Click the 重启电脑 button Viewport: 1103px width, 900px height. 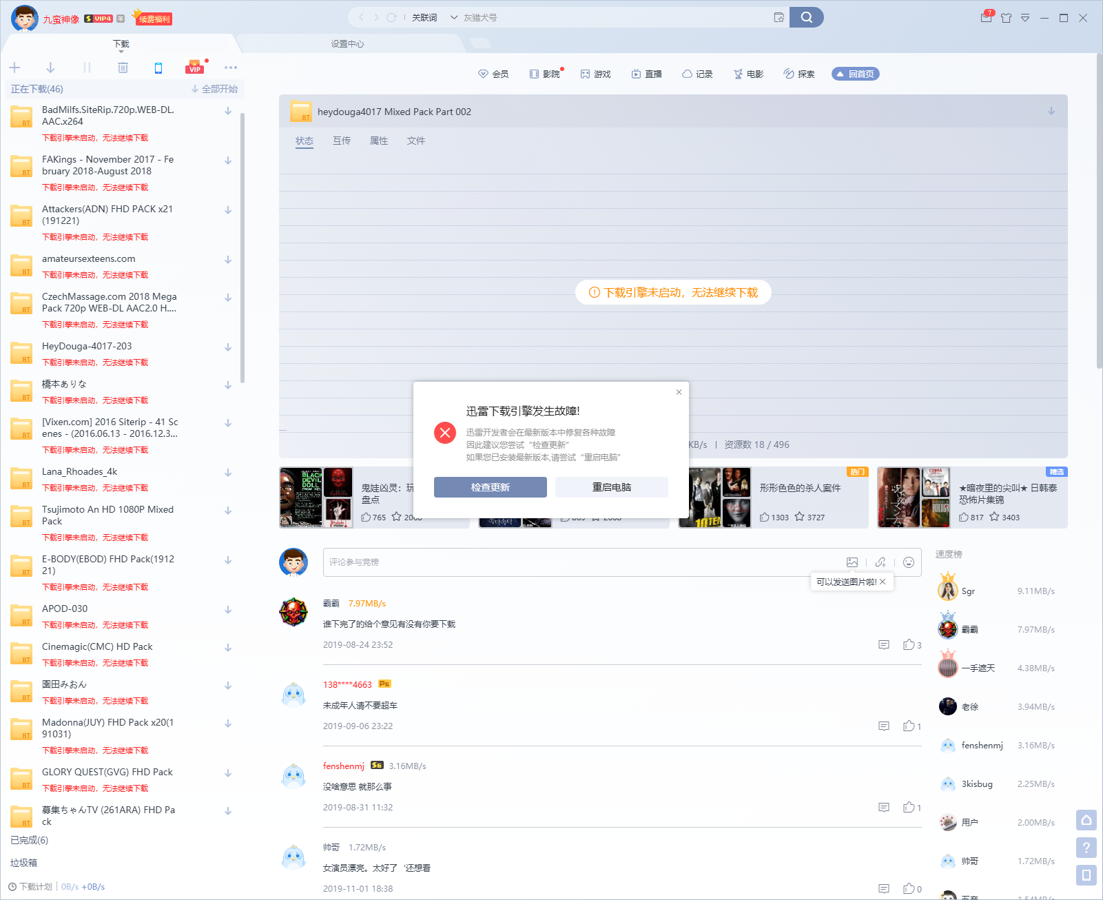pyautogui.click(x=611, y=487)
